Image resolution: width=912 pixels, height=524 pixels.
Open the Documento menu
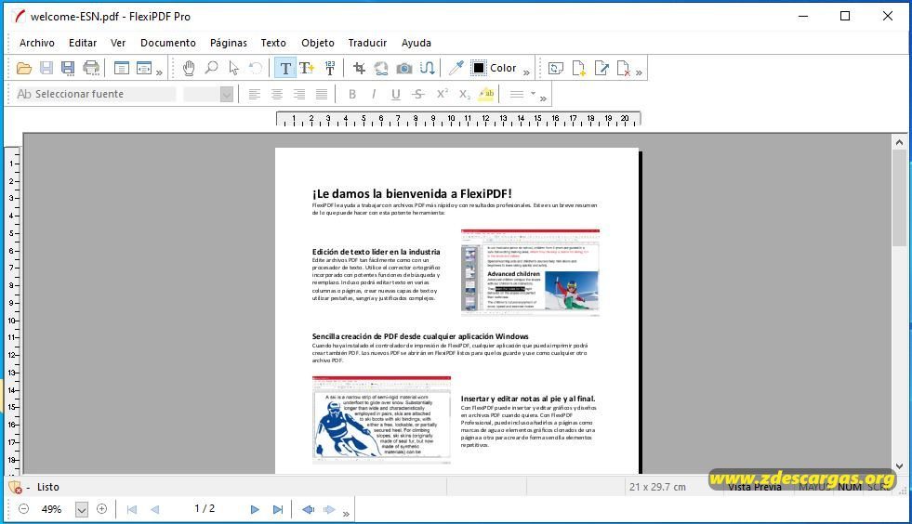point(168,43)
